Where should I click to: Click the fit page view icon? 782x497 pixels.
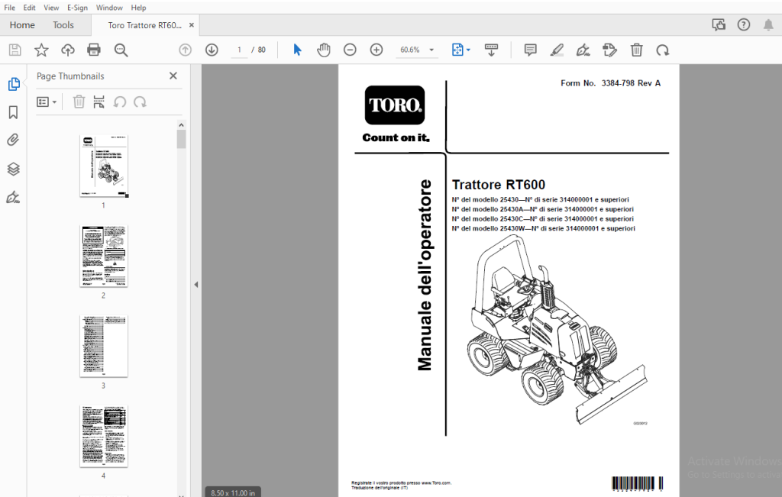pyautogui.click(x=457, y=50)
